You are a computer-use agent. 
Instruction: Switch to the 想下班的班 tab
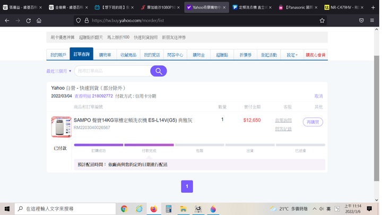pos(114,7)
